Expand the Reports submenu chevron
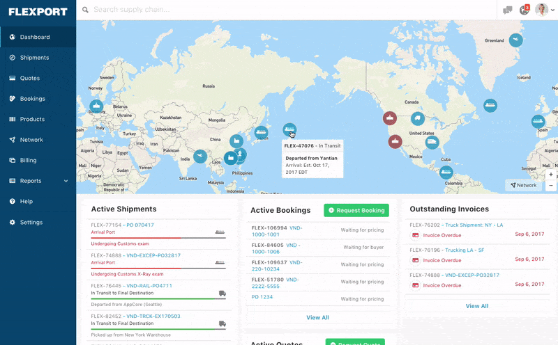558x345 pixels. 66,181
